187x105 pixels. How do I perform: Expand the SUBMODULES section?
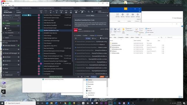click(x=11, y=75)
